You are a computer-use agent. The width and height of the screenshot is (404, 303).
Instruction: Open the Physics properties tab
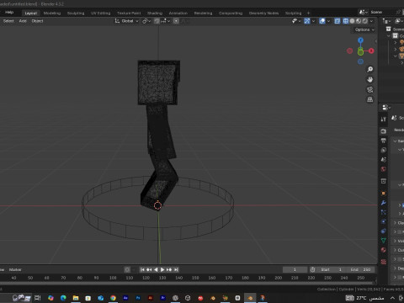384,221
